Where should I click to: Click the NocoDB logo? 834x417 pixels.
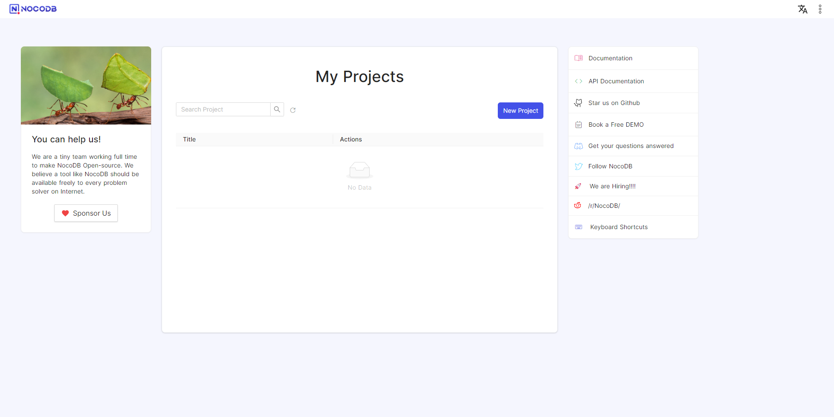(x=33, y=9)
